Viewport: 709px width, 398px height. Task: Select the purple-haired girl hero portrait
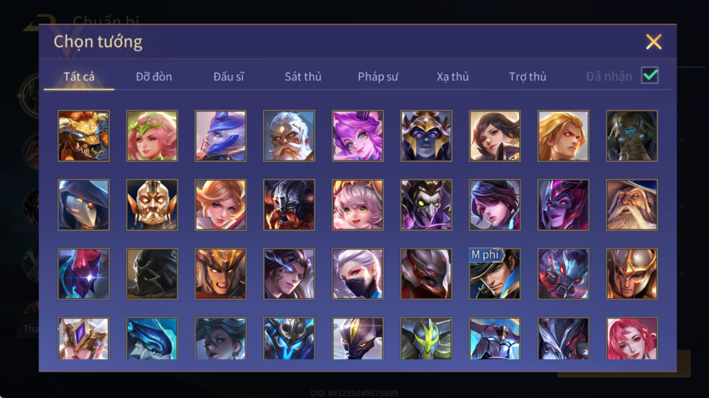pyautogui.click(x=358, y=136)
